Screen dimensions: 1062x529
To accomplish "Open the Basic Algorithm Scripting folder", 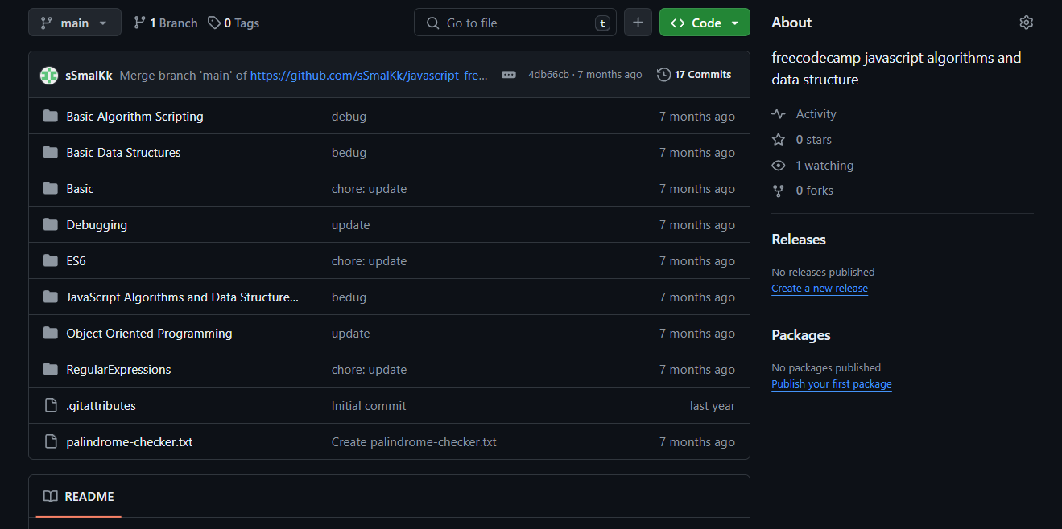I will pyautogui.click(x=134, y=117).
